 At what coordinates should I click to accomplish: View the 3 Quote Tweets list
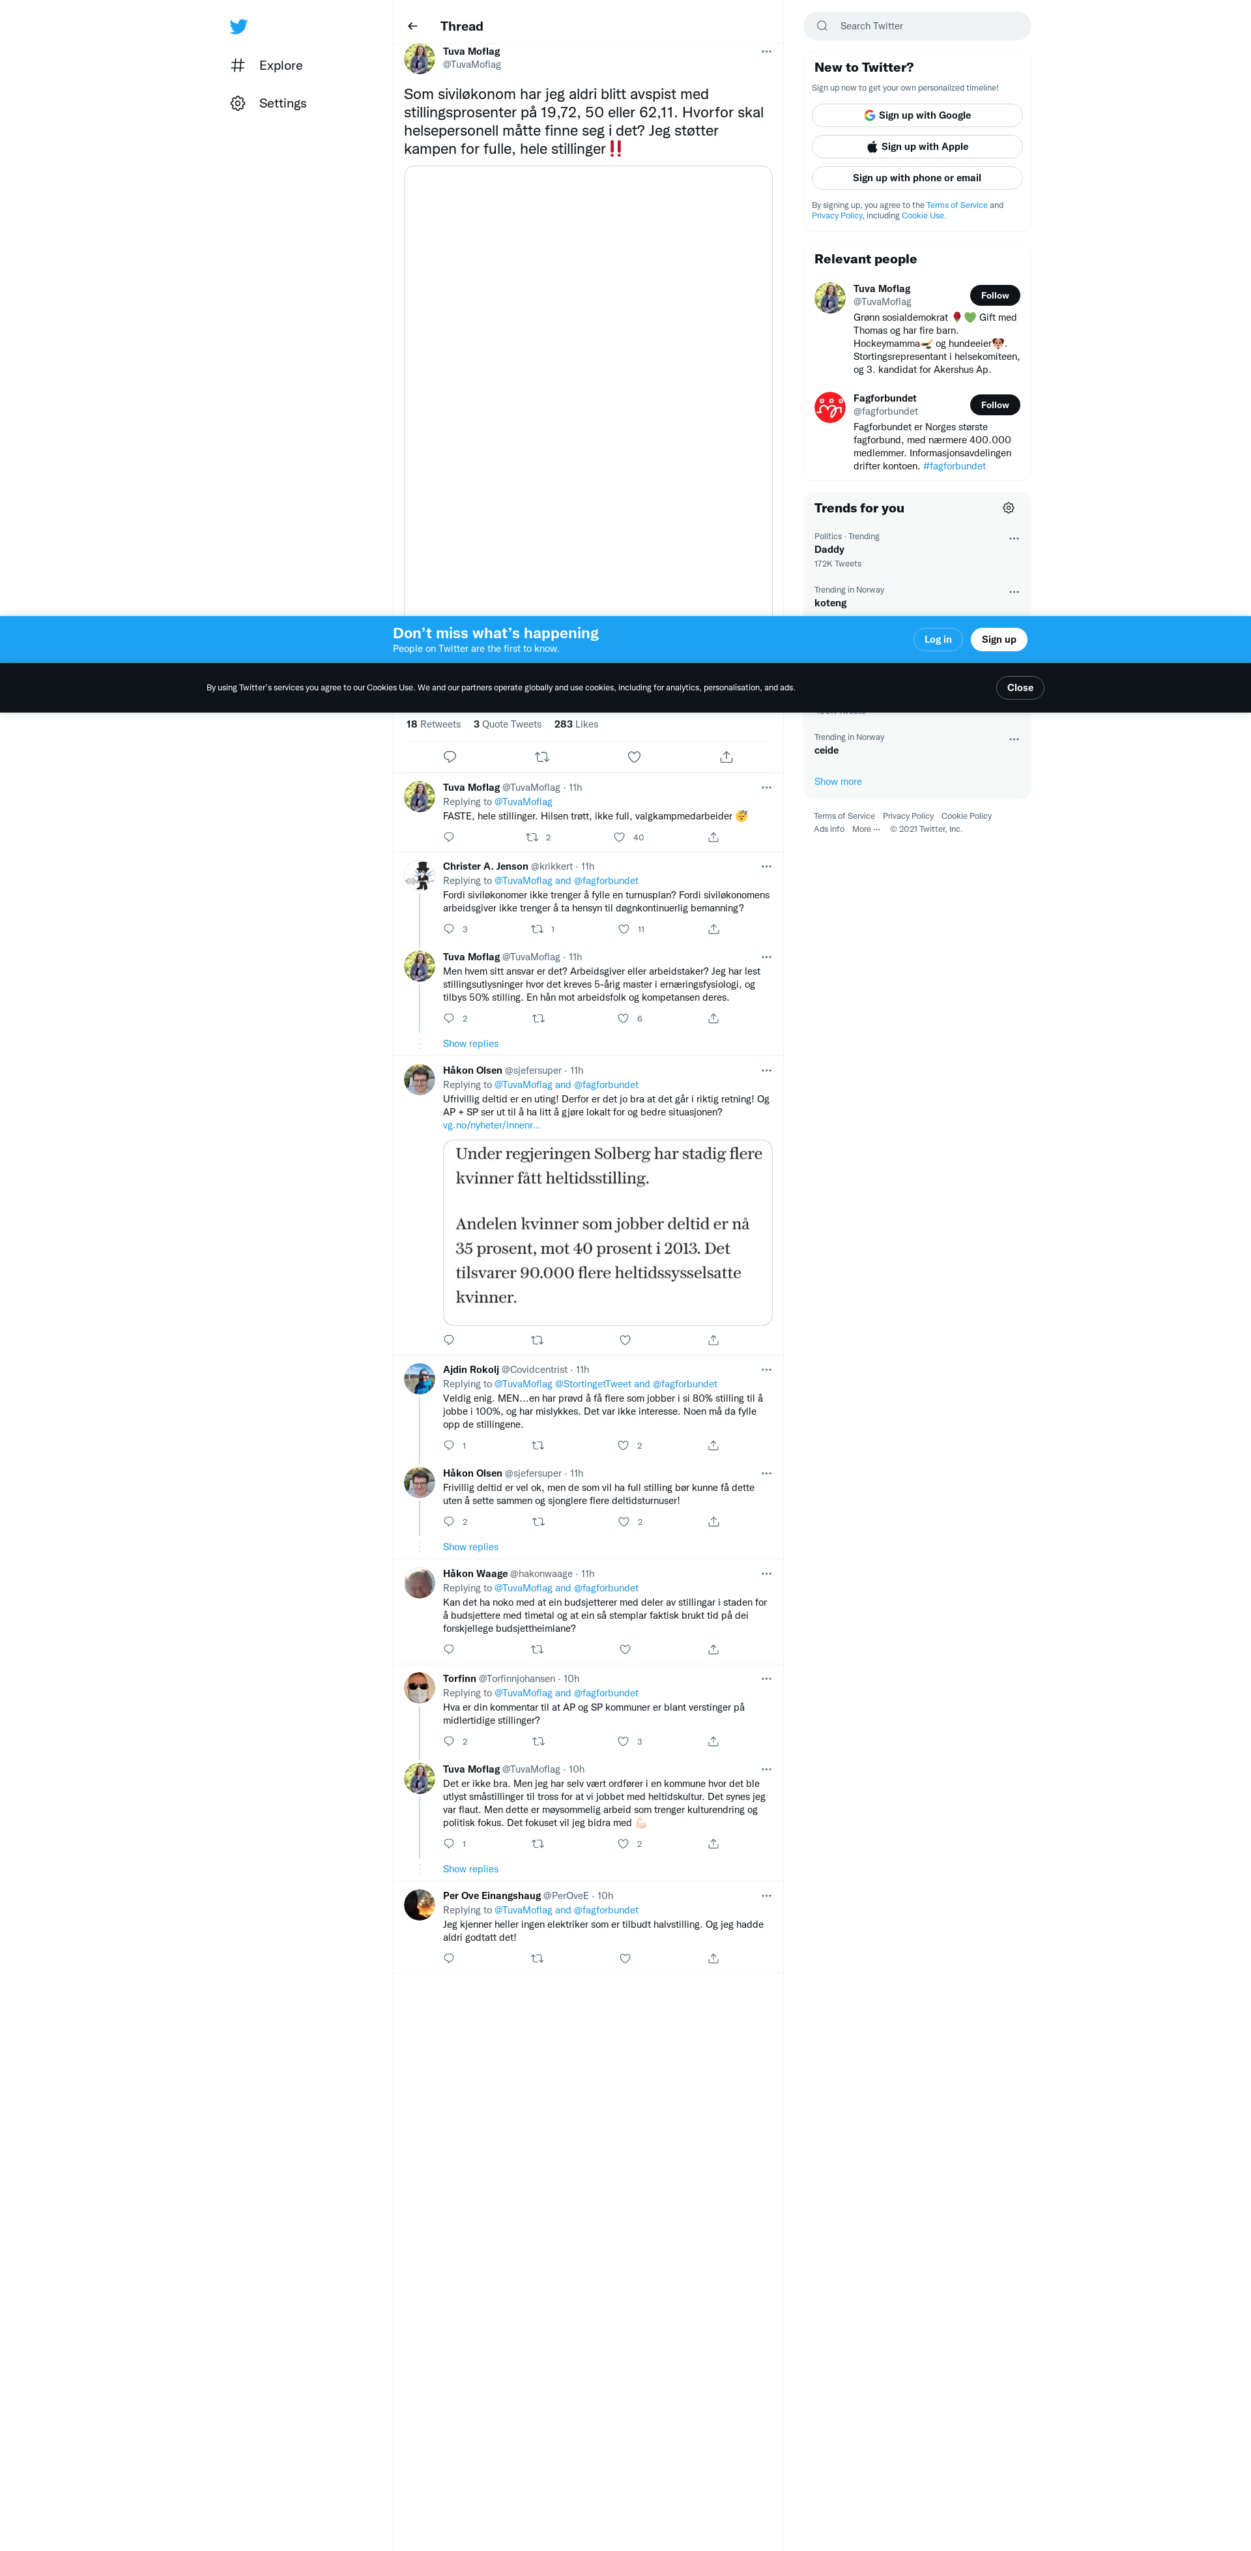pyautogui.click(x=507, y=725)
